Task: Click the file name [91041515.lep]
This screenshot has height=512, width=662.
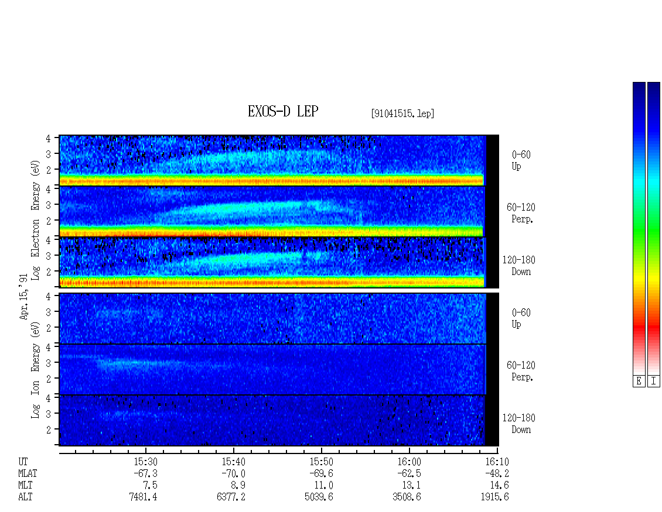Action: (403, 114)
